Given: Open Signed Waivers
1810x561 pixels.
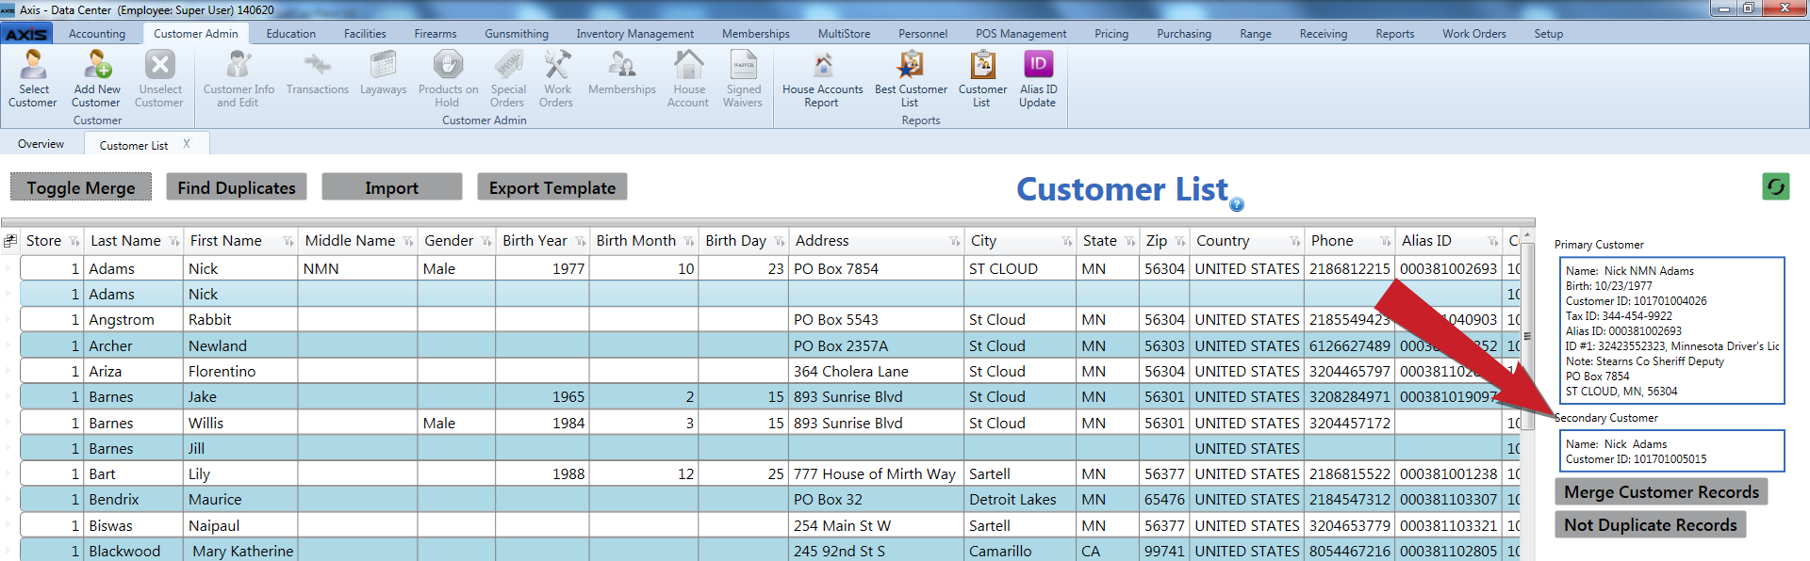Looking at the screenshot, I should point(743,78).
